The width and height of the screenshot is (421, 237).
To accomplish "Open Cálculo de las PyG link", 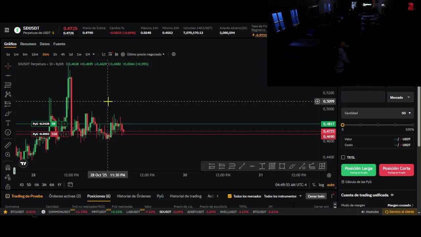I will pos(357,182).
